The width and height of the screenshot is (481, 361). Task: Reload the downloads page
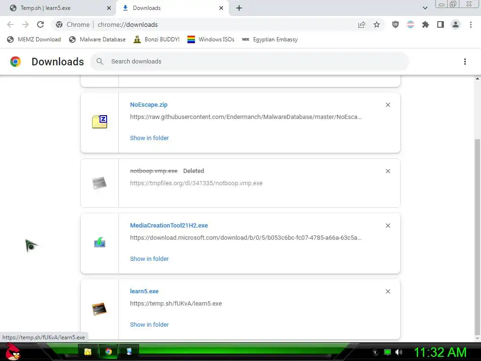[40, 24]
